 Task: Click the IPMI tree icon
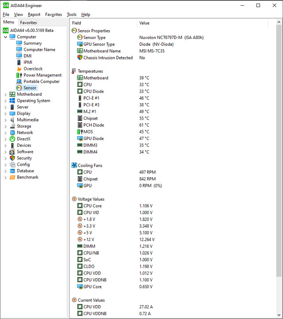pyautogui.click(x=19, y=62)
